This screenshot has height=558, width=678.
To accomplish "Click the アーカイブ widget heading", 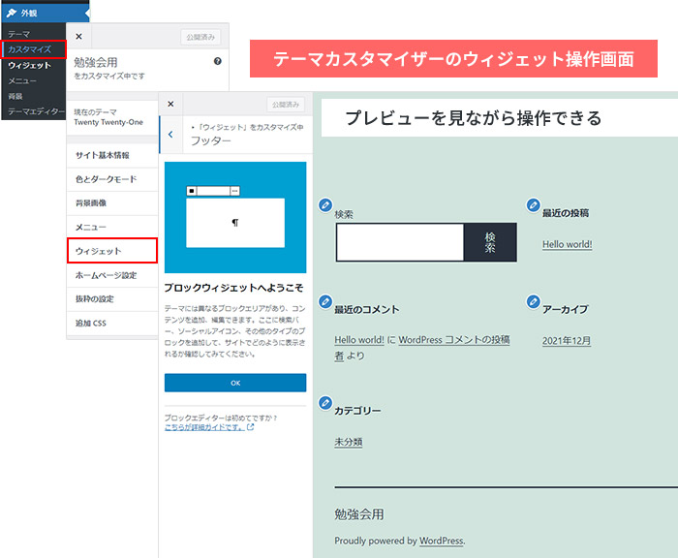I will tap(566, 310).
